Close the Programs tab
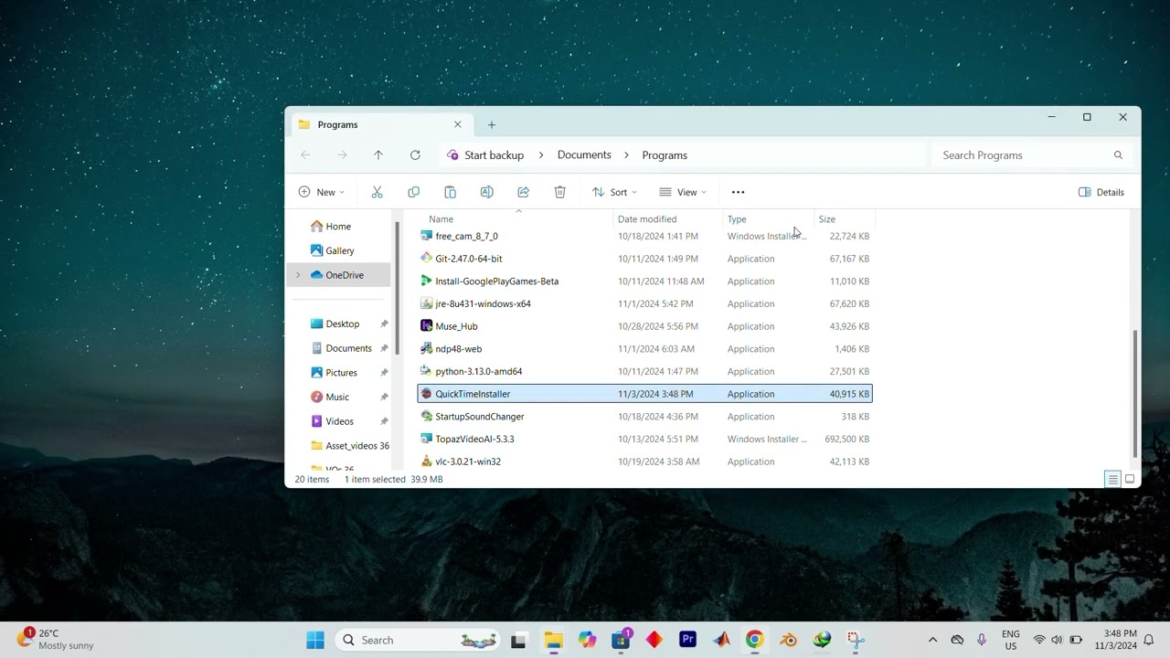Viewport: 1170px width, 658px height. [458, 124]
